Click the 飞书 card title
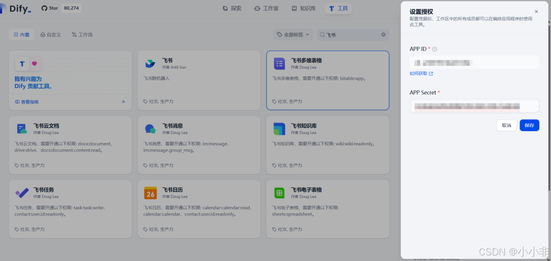The image size is (551, 261). click(167, 61)
